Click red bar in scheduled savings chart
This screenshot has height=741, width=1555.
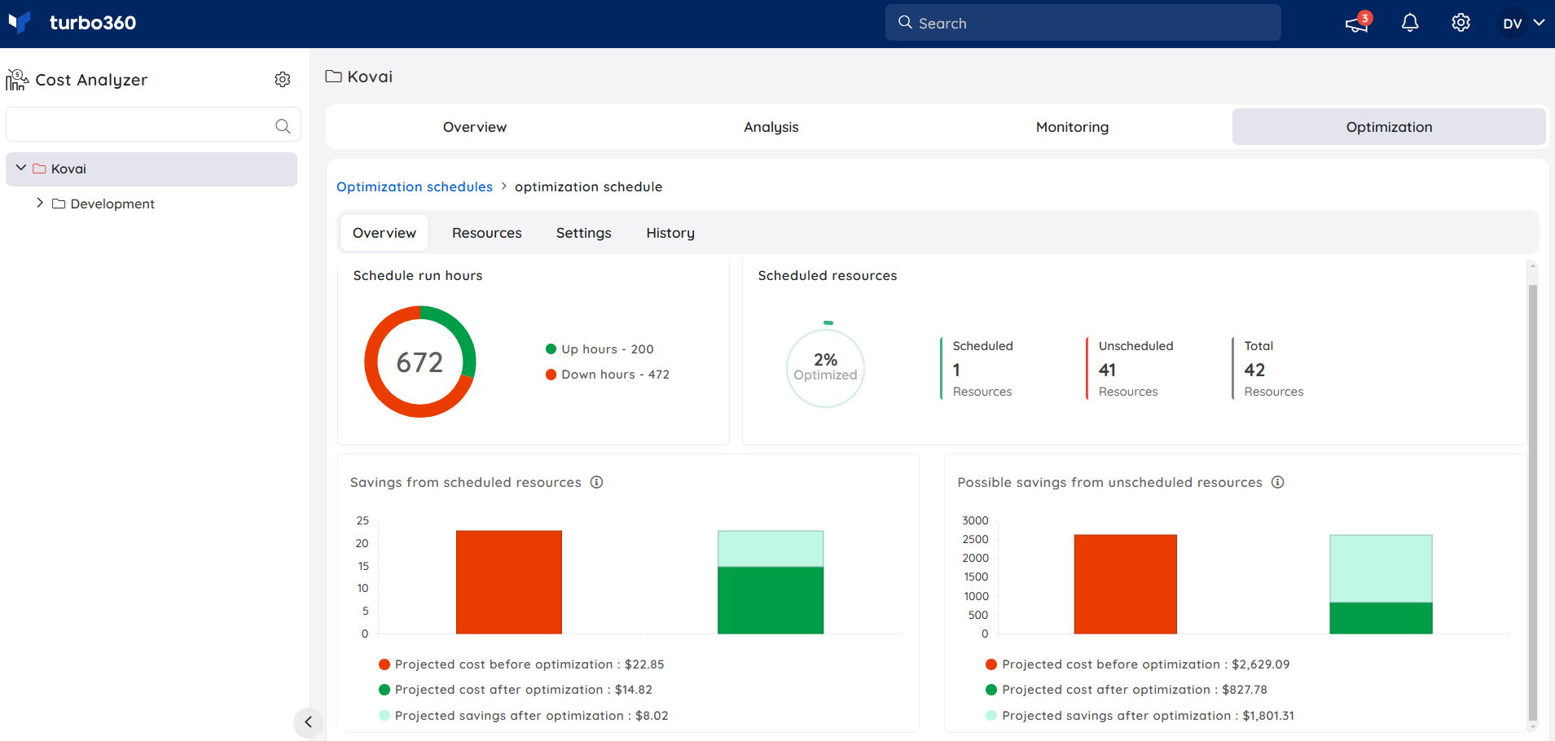509,582
